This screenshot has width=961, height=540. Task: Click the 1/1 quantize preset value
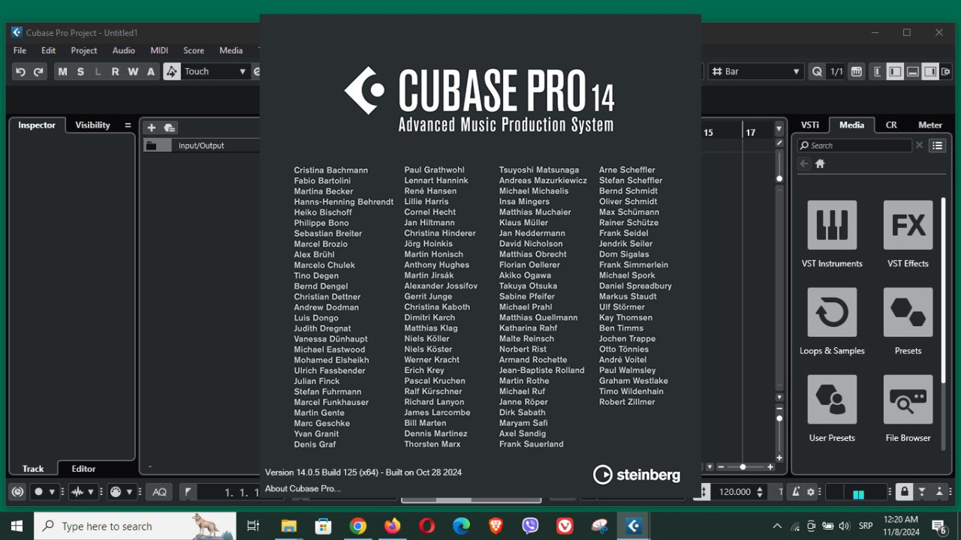(x=836, y=71)
